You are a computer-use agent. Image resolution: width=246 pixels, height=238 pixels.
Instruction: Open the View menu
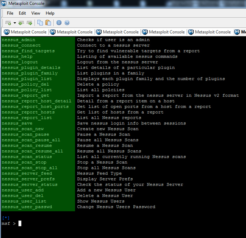pyautogui.click(x=36, y=13)
